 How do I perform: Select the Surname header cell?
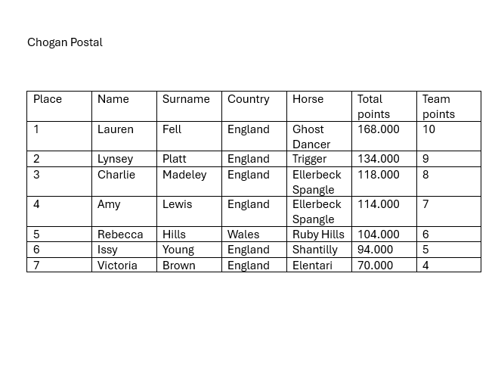tap(186, 99)
